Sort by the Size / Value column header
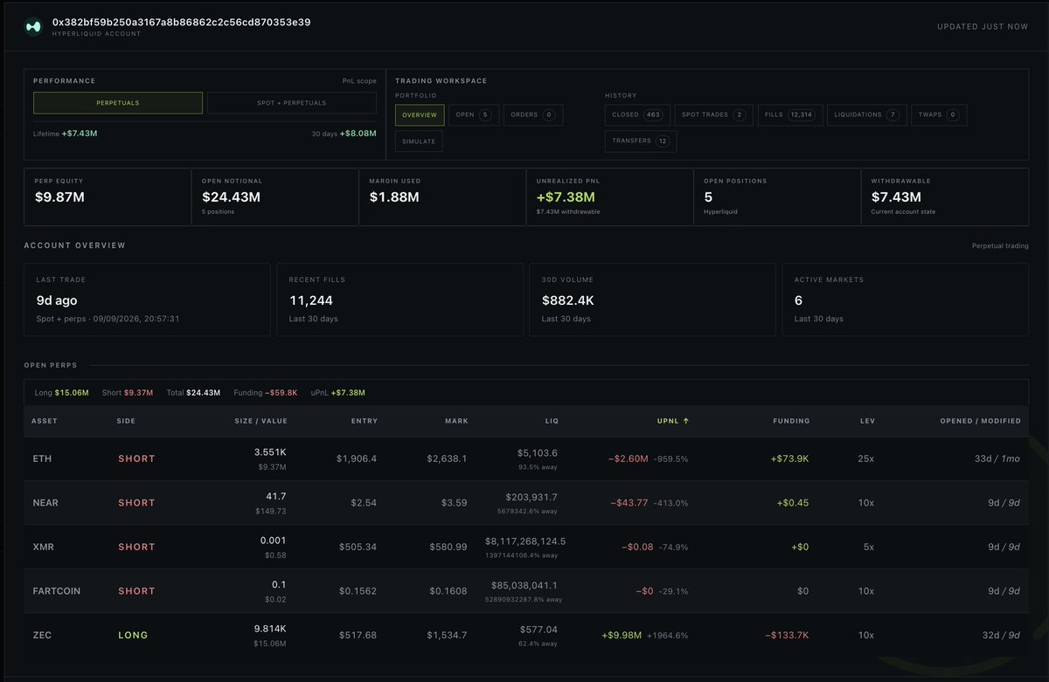 pyautogui.click(x=260, y=421)
